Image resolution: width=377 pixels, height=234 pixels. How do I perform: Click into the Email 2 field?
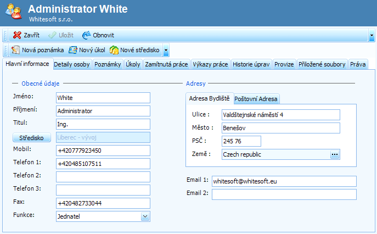click(284, 194)
